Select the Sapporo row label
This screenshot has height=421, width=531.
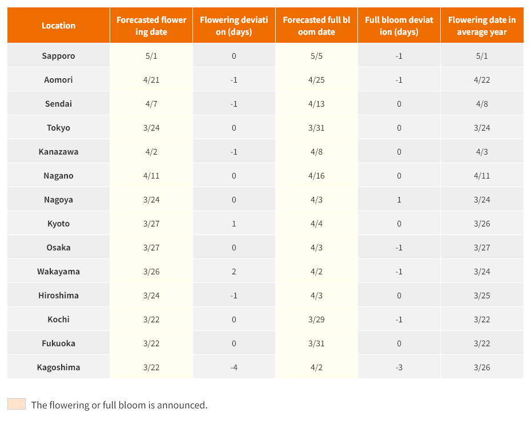pyautogui.click(x=58, y=56)
